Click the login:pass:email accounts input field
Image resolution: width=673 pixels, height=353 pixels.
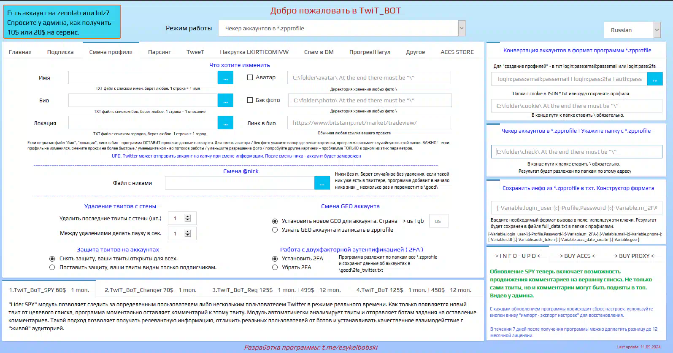tap(569, 79)
